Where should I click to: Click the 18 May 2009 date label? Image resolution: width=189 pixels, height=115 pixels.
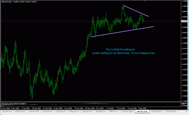click(90, 108)
